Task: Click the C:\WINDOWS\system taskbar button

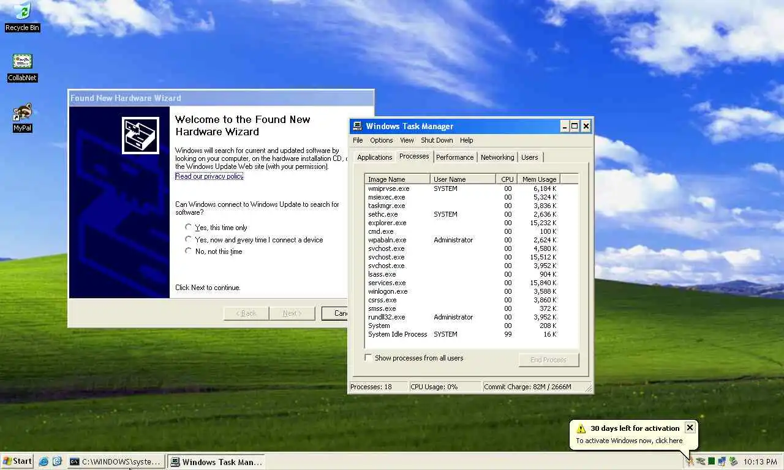Action: coord(116,461)
